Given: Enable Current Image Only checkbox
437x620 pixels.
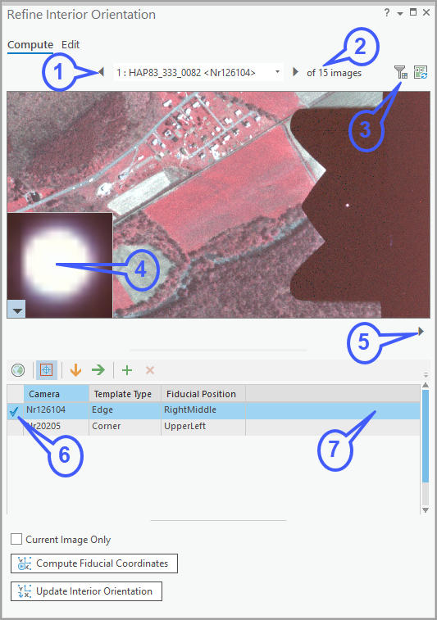Looking at the screenshot, I should (x=16, y=539).
